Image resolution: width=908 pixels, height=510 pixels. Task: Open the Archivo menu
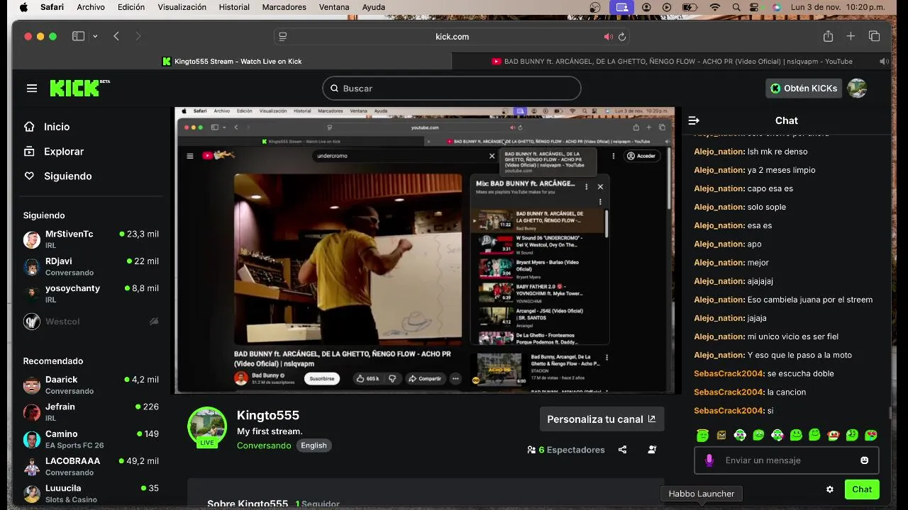pyautogui.click(x=91, y=7)
